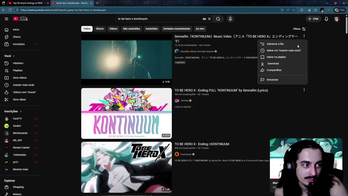
Task: Choose Compartilhar from the context menu
Action: coord(282,70)
